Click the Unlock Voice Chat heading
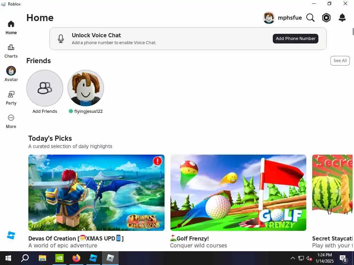Viewport: 354px width, 265px height. 96,36
